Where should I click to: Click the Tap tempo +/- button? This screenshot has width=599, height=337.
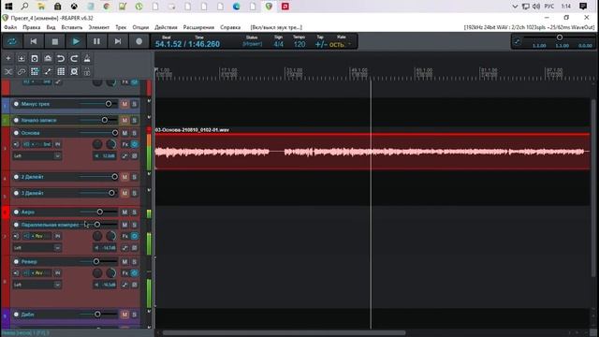(321, 44)
